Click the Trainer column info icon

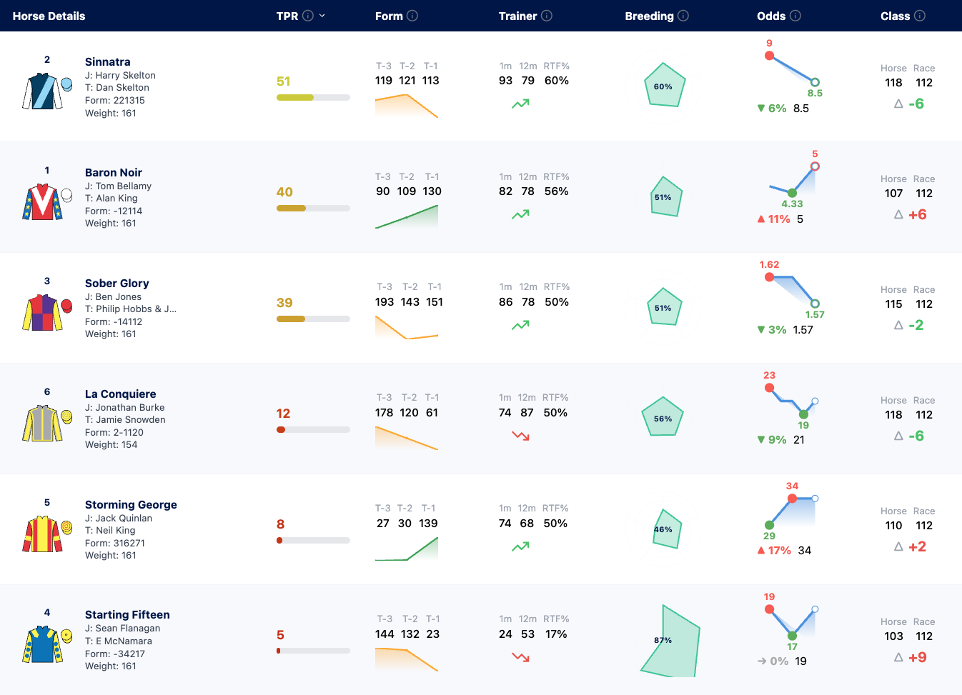click(547, 16)
